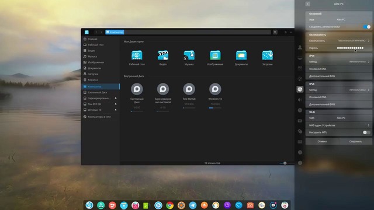Click the back arrow in Control Center header
Viewport: 374px width, 210px height.
click(x=308, y=4)
